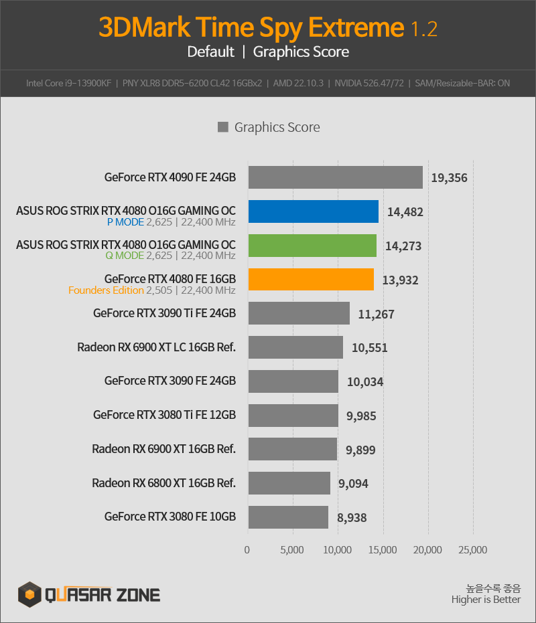Click the 'GeForce RTX 3090 FE 24GB' label
Image resolution: width=536 pixels, height=623 pixels.
(170, 381)
